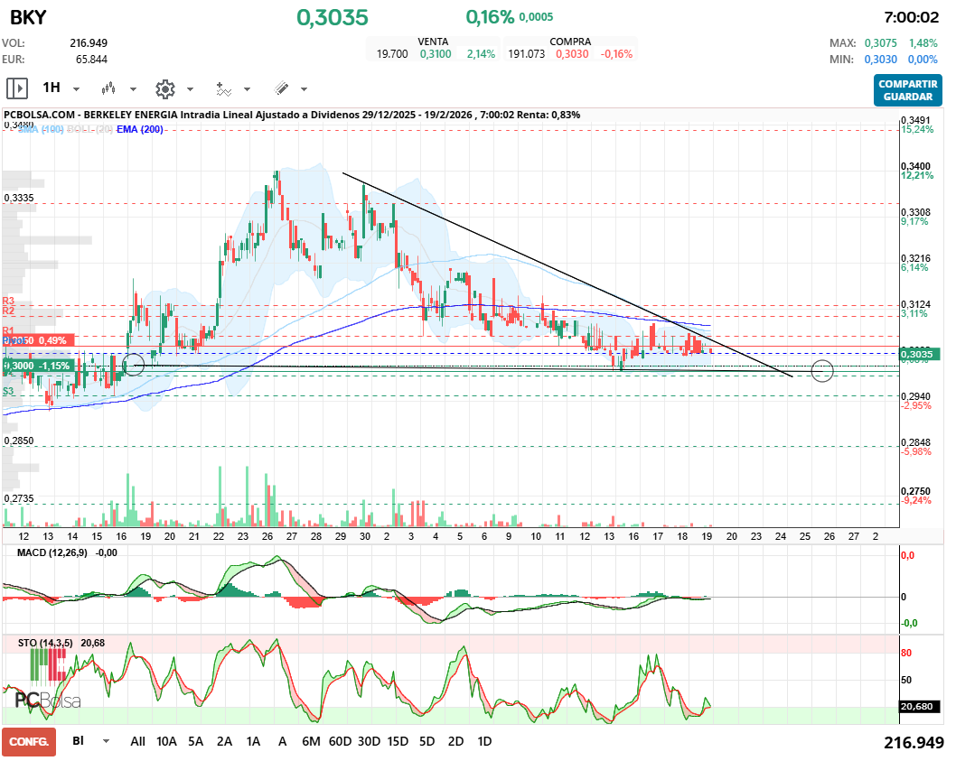Click the circle marker right of trendline
The width and height of the screenshot is (956, 761).
pos(822,370)
